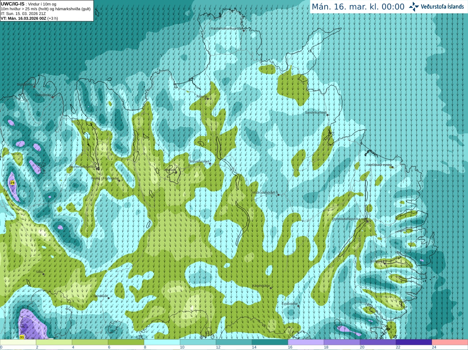The image size is (468, 350).
Task: Click the 'Vatnsskarð eystra' place label
Action: 378,165
